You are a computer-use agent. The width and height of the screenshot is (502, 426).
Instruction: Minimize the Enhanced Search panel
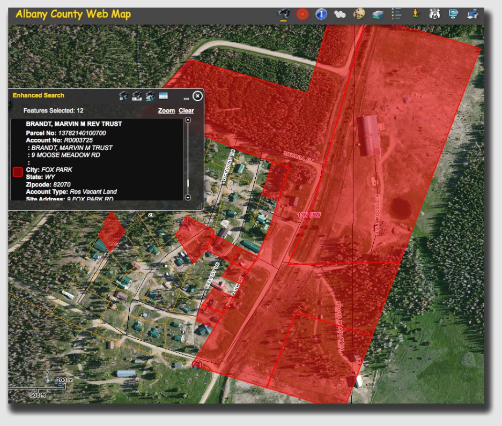186,98
